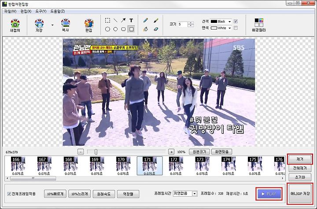Click the PLAY button

pos(269,194)
